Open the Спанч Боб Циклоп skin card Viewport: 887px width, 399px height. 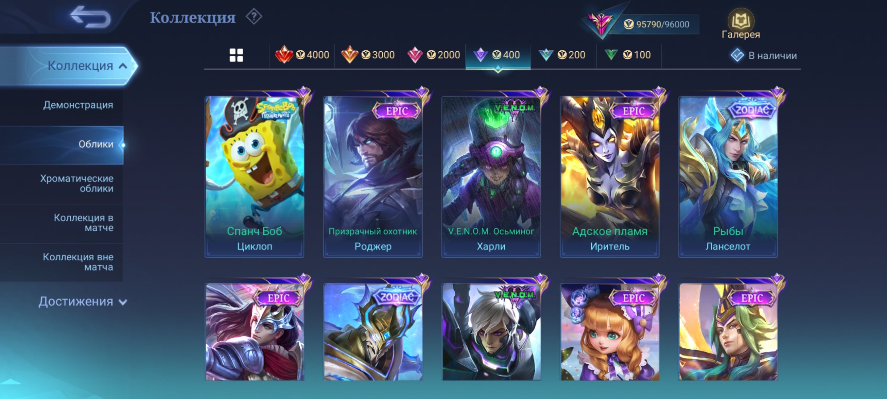254,177
